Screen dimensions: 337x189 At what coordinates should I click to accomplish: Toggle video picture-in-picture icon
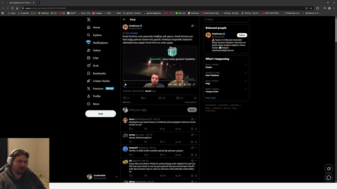(189, 85)
